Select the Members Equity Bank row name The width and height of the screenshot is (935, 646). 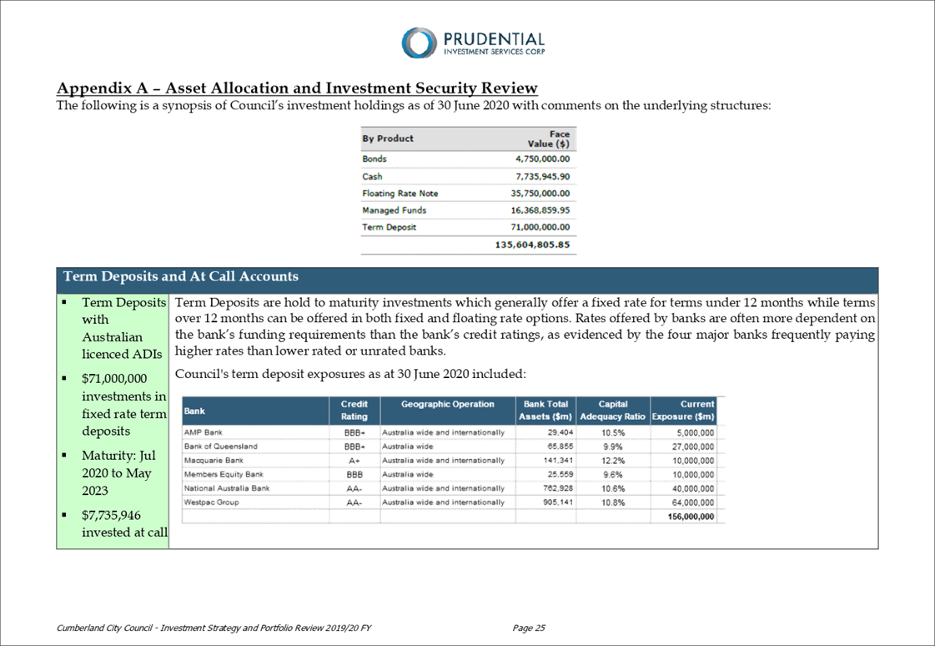tap(224, 474)
